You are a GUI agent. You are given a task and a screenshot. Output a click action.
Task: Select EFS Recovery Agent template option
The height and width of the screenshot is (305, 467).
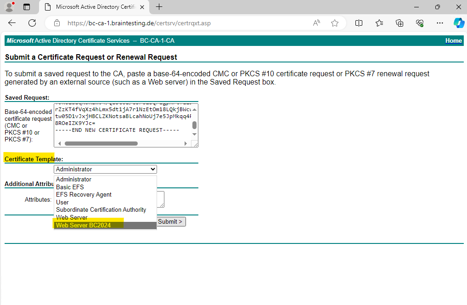tap(105, 194)
